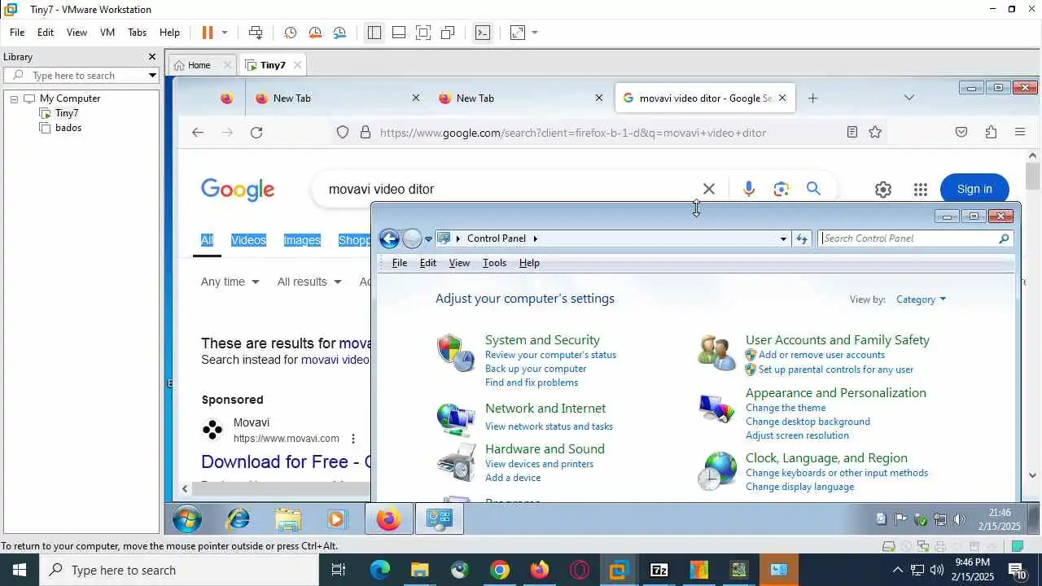This screenshot has width=1042, height=586.
Task: Open the VMware console view icon
Action: click(x=483, y=33)
